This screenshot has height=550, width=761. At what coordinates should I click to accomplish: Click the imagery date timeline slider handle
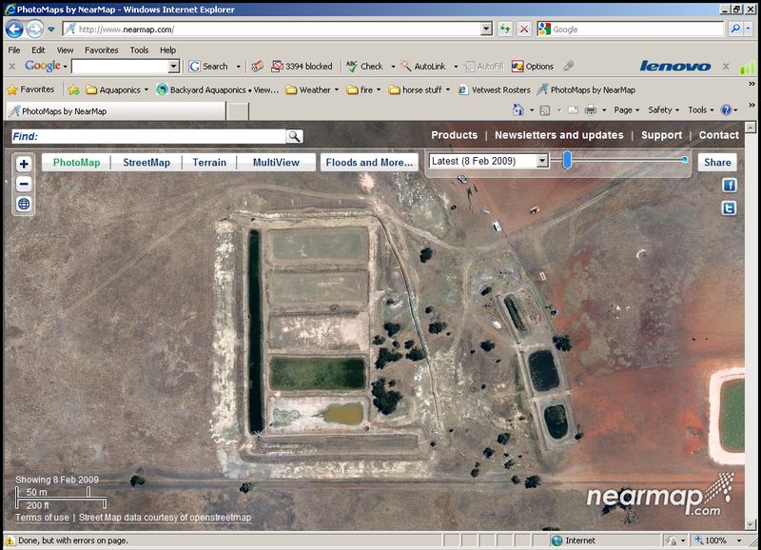[x=567, y=160]
